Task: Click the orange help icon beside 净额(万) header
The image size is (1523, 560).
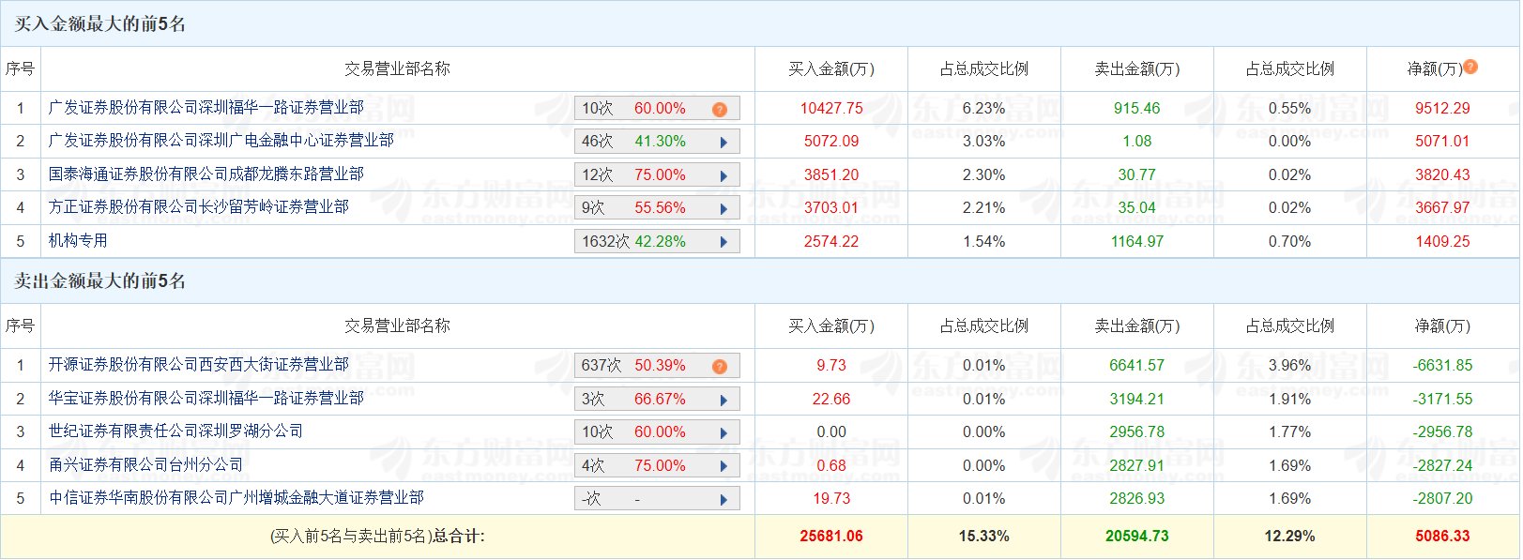Action: tap(1470, 67)
